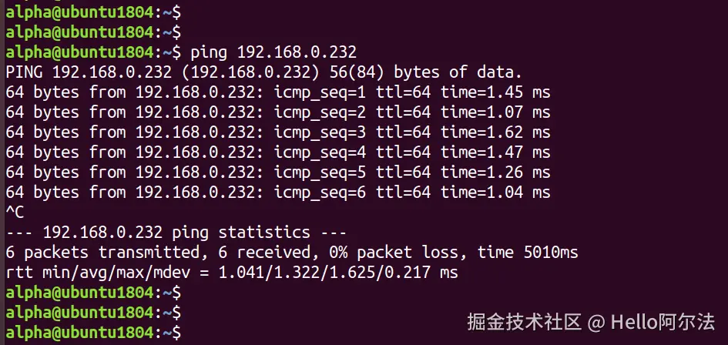The width and height of the screenshot is (728, 345).
Task: Click the 1.041/1.322/1.625/0.217 rtt values
Action: (321, 272)
